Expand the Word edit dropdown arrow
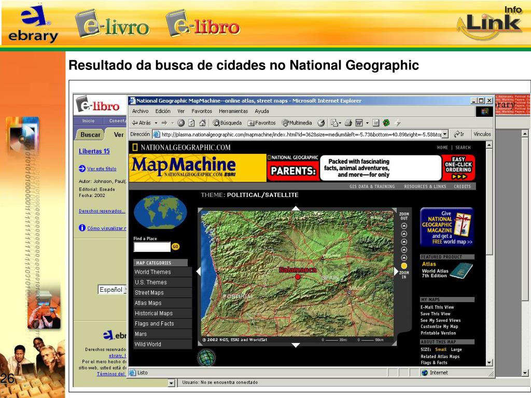The width and height of the screenshot is (531, 398). [367, 123]
